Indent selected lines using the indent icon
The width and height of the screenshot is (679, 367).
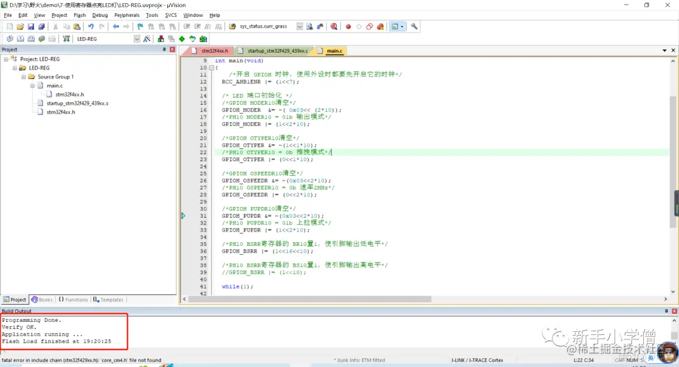[187, 26]
